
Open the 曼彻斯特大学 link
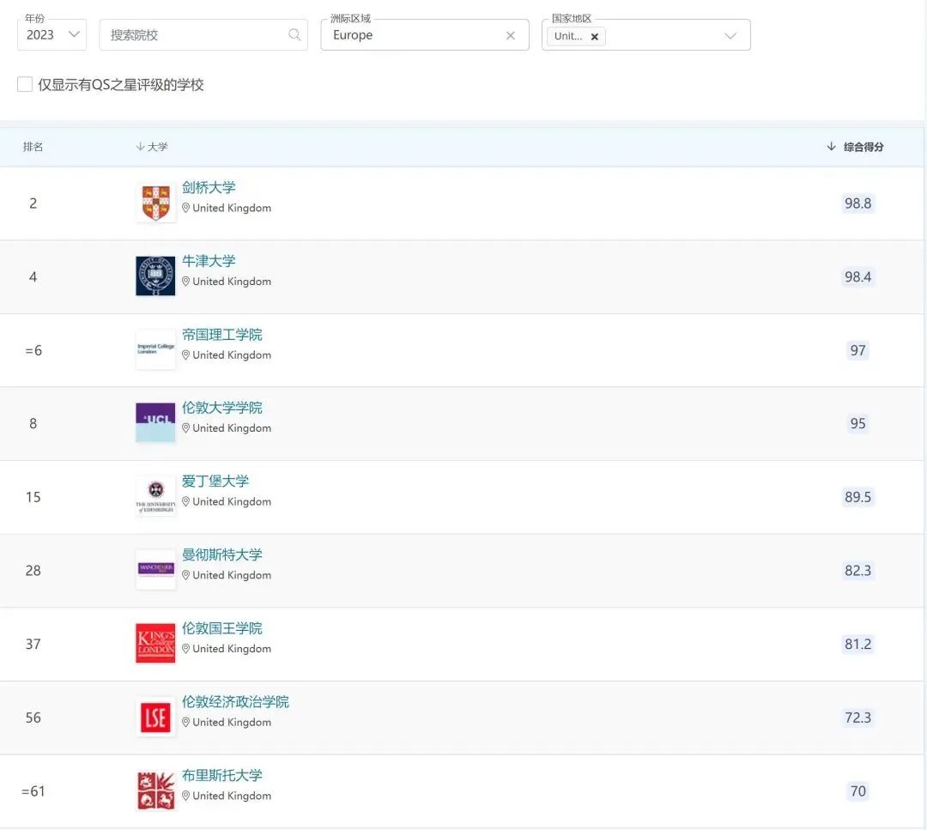[x=221, y=554]
